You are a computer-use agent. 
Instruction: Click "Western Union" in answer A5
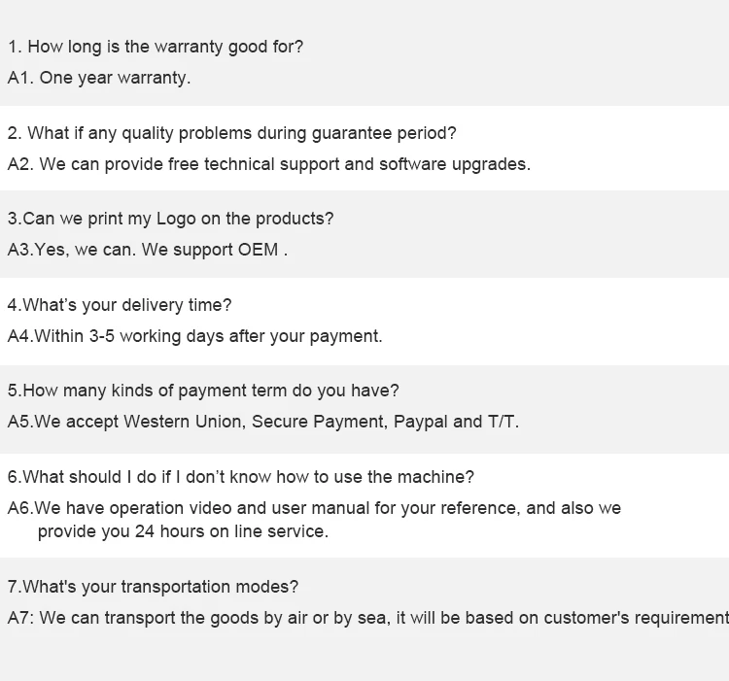click(188, 422)
